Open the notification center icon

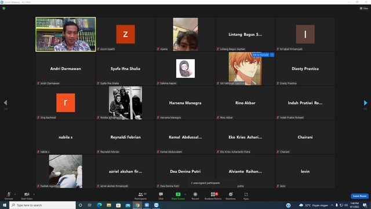point(365,205)
